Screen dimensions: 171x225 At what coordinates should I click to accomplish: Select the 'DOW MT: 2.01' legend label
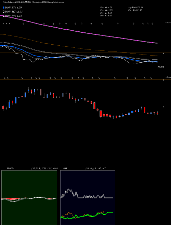point(14,12)
